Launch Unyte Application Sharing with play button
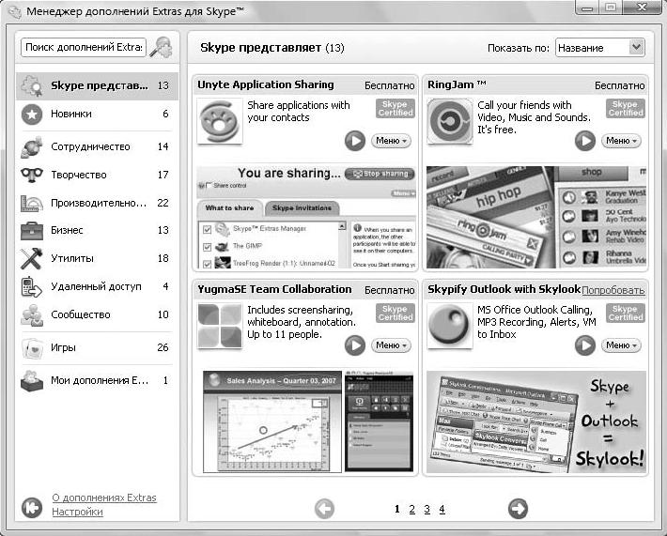This screenshot has width=667, height=536. [355, 141]
